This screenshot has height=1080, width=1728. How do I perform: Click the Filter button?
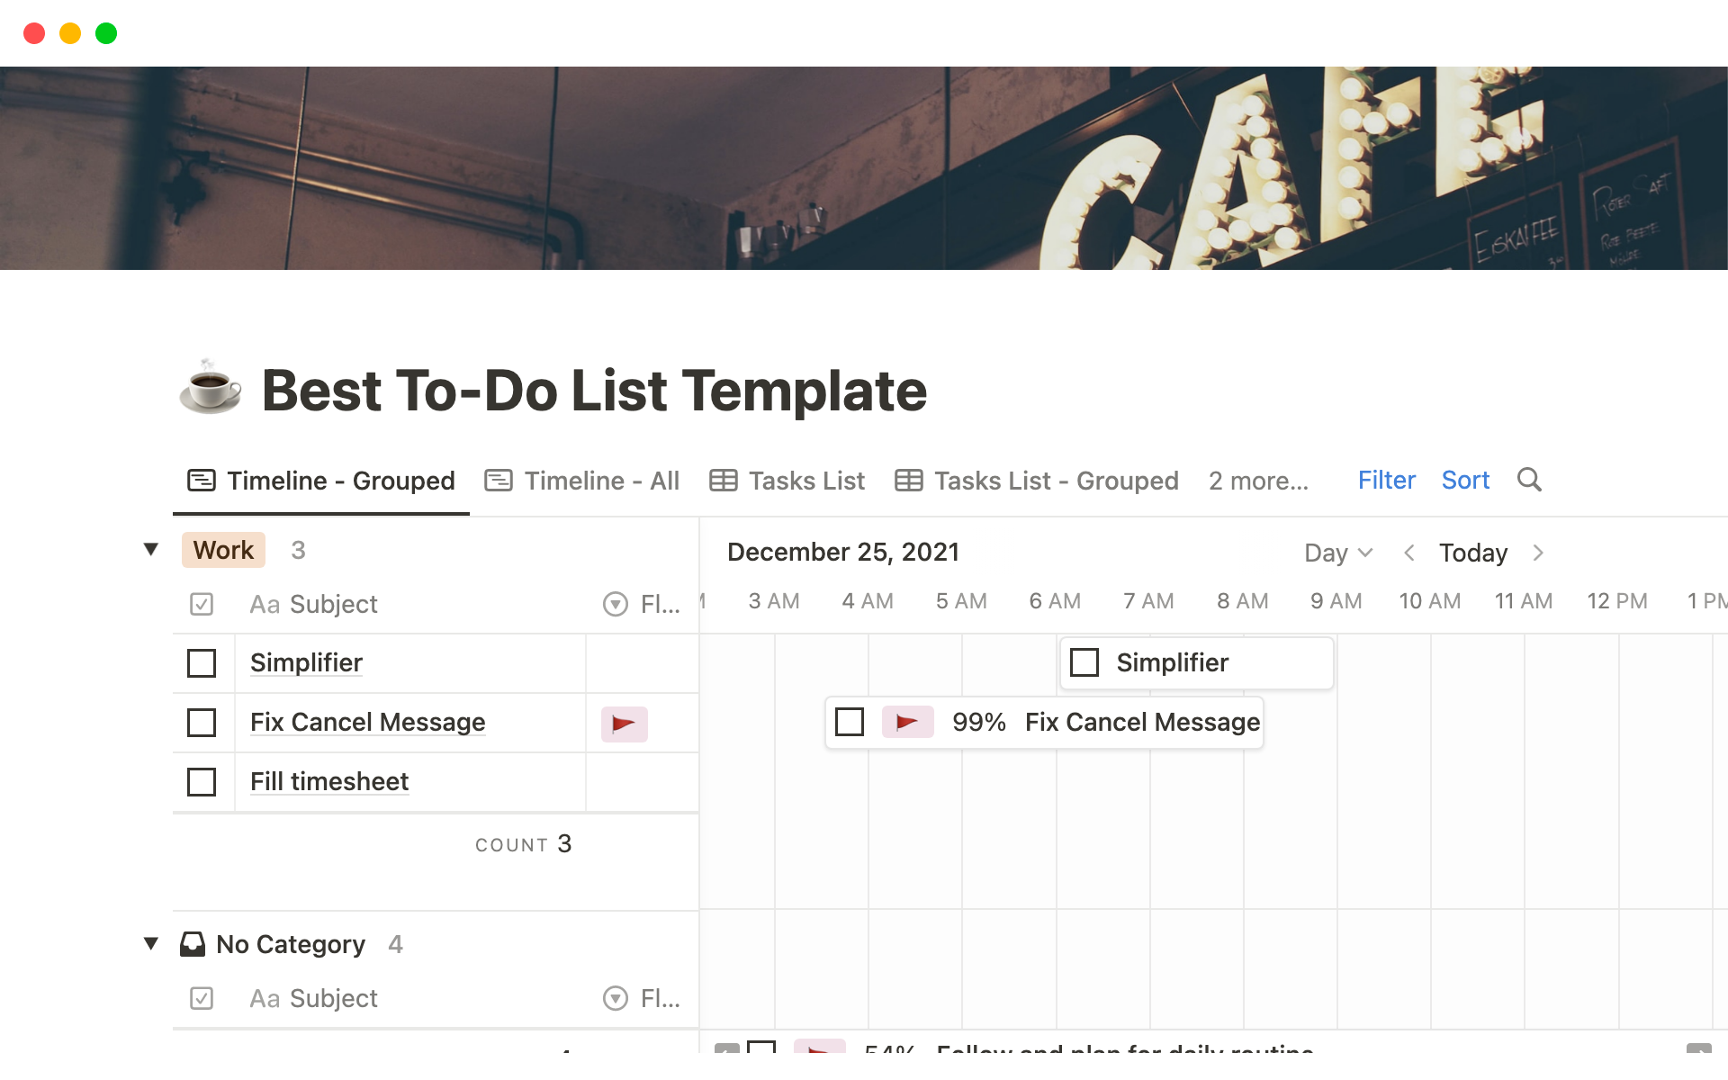click(x=1383, y=481)
